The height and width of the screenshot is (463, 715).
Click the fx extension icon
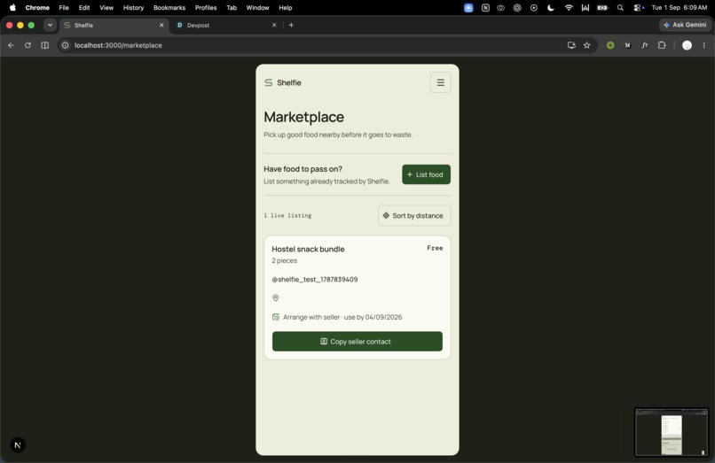coord(644,45)
